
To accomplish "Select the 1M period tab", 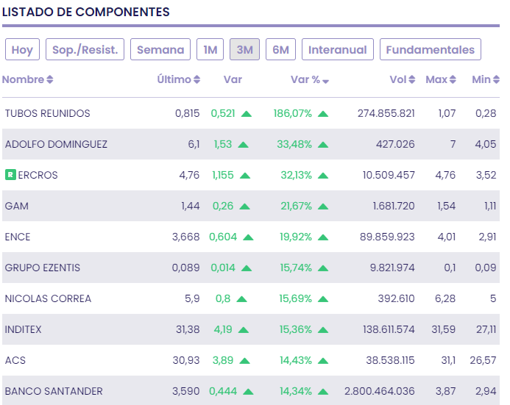I will [210, 49].
